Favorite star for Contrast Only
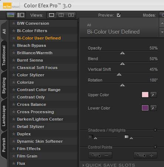 (x=14, y=97)
